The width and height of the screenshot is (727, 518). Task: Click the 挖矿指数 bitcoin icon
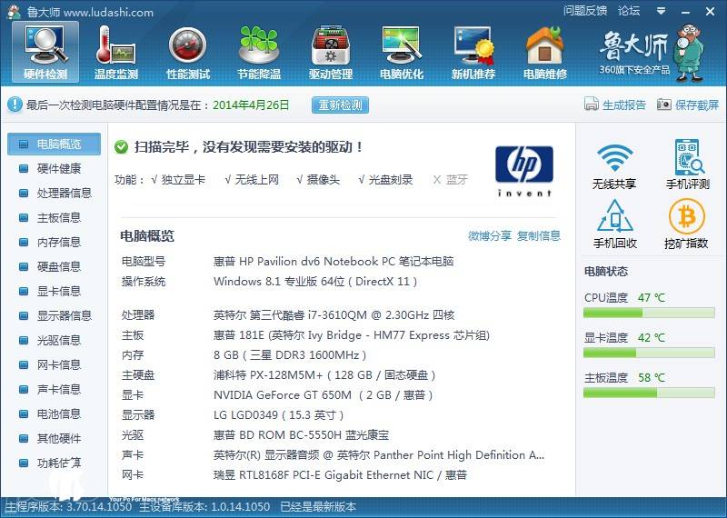[x=687, y=224]
